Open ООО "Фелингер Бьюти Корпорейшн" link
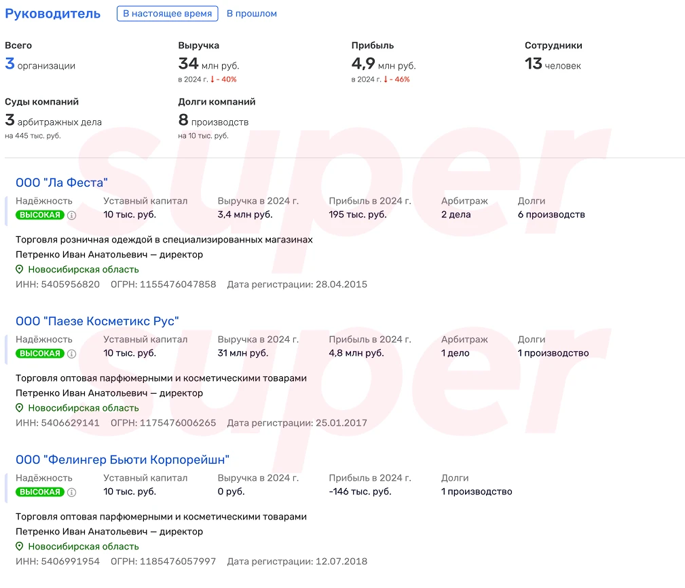Viewport: 685px width, 588px height. coord(122,460)
